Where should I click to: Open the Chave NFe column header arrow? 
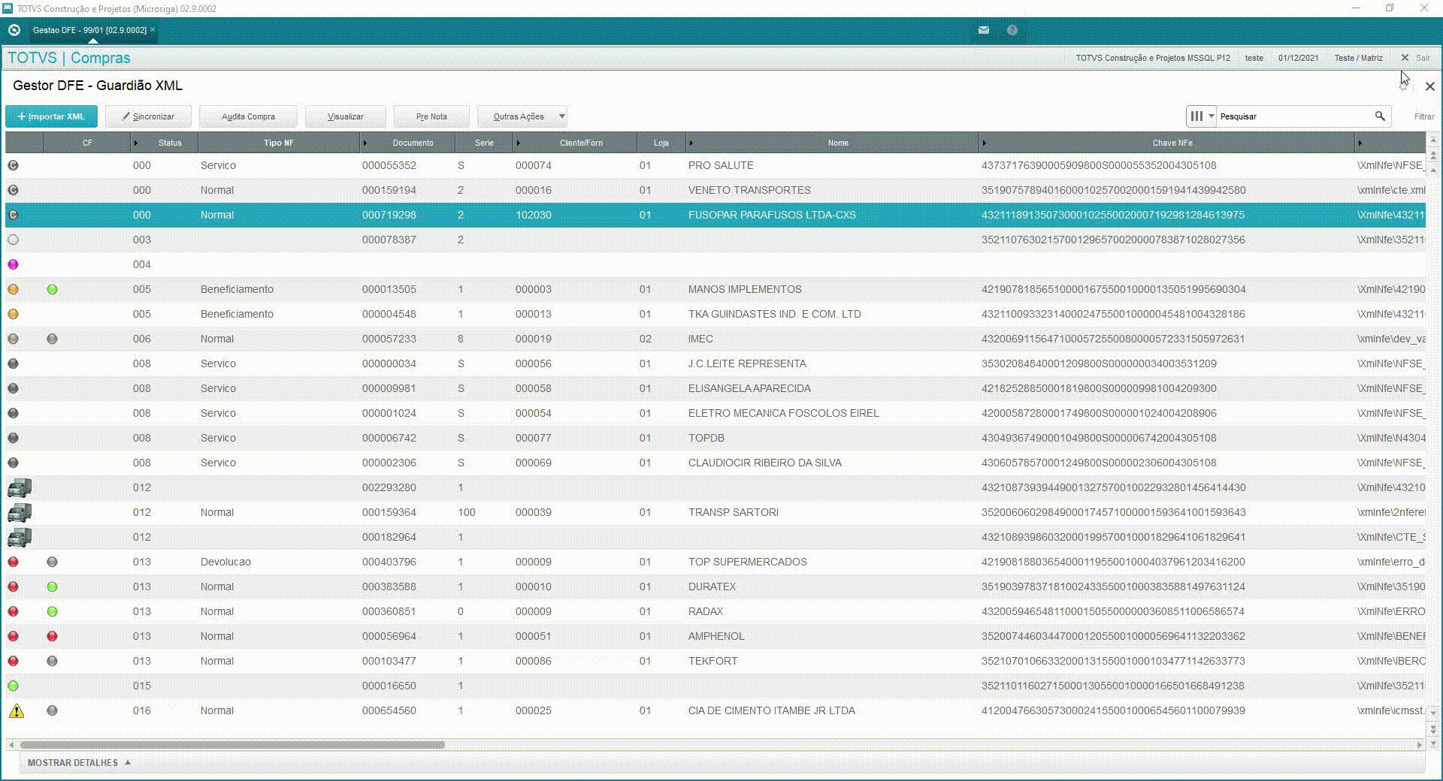(x=984, y=143)
